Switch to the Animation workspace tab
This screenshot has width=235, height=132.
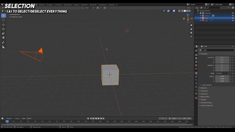point(84,5)
